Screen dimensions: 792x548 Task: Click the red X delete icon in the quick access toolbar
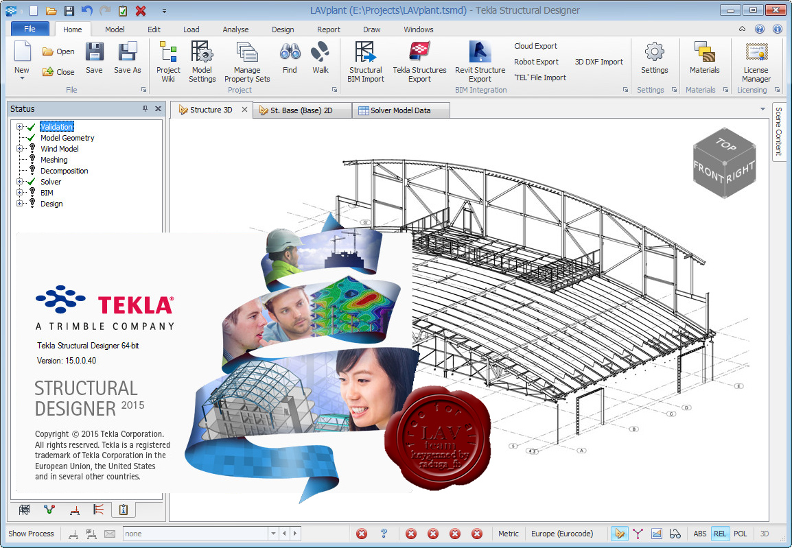[x=141, y=10]
